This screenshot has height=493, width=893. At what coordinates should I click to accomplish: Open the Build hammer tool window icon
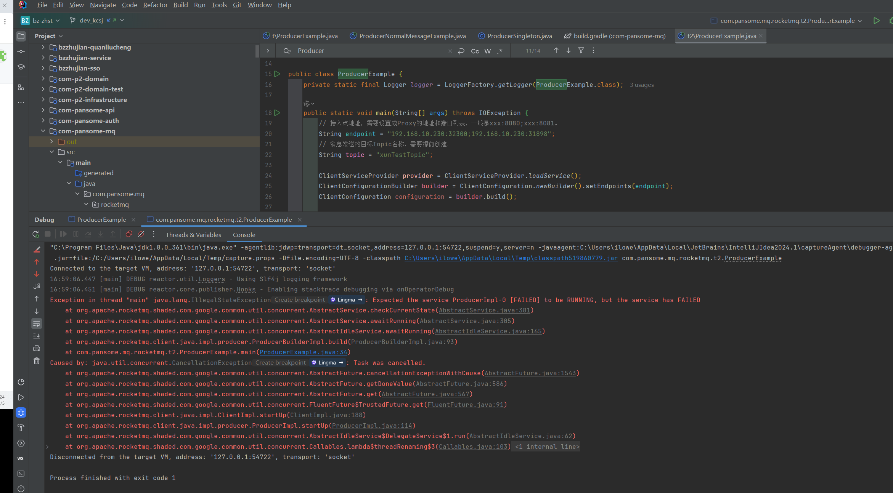tap(21, 428)
